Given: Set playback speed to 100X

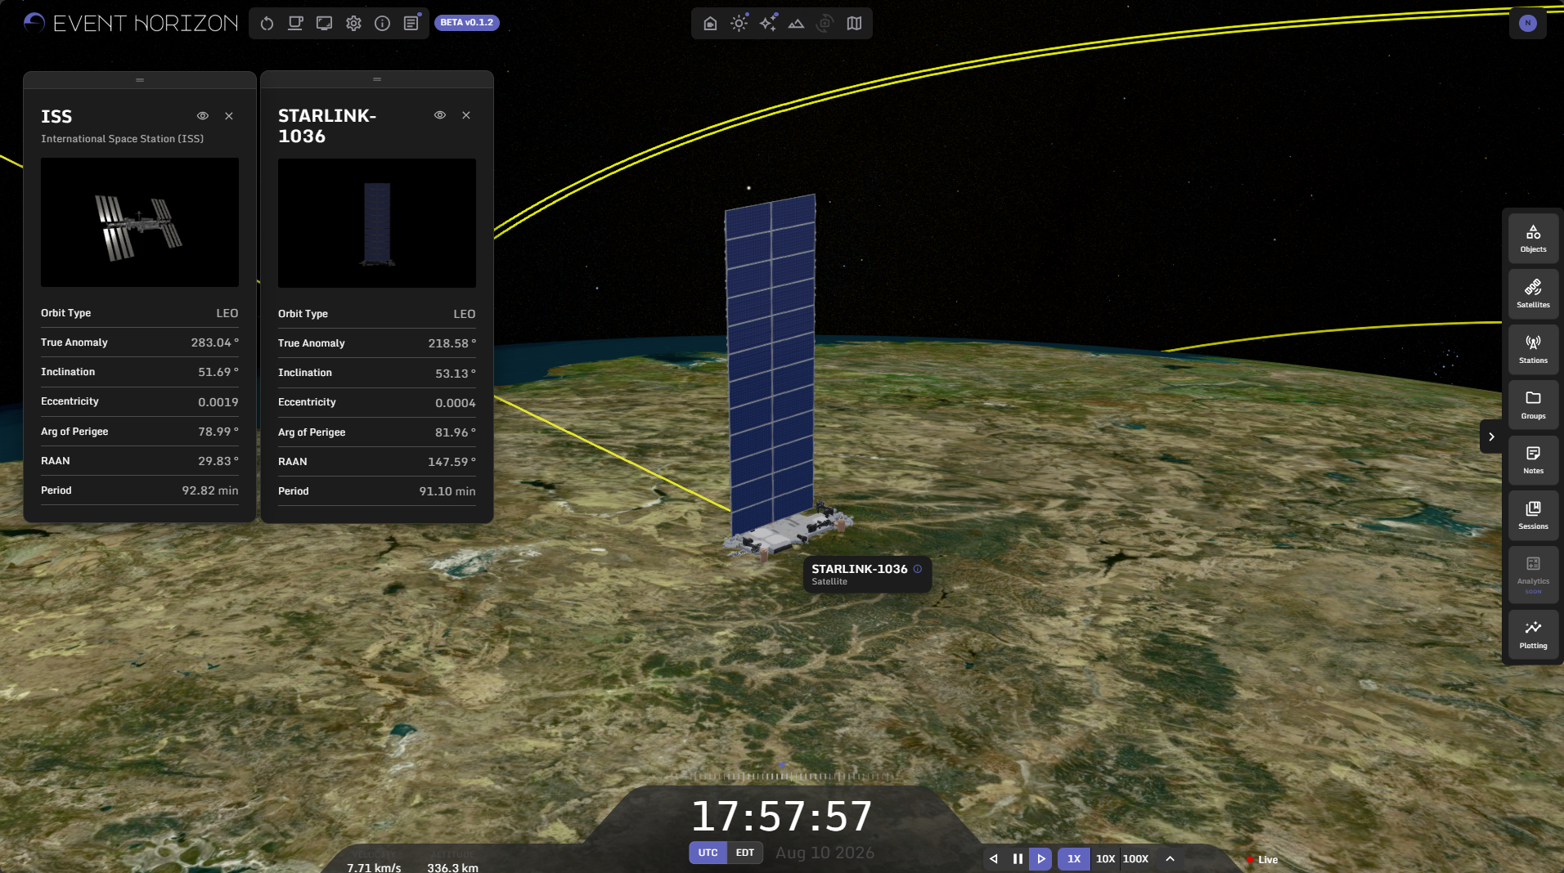Looking at the screenshot, I should pos(1135,859).
